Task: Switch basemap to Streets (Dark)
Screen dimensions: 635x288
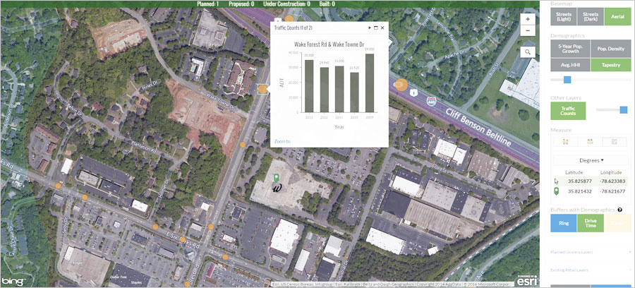Action: (591, 17)
